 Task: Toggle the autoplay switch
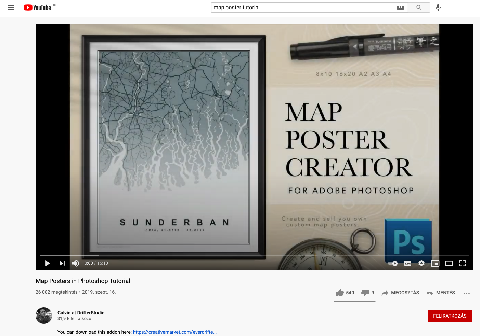[x=393, y=263]
